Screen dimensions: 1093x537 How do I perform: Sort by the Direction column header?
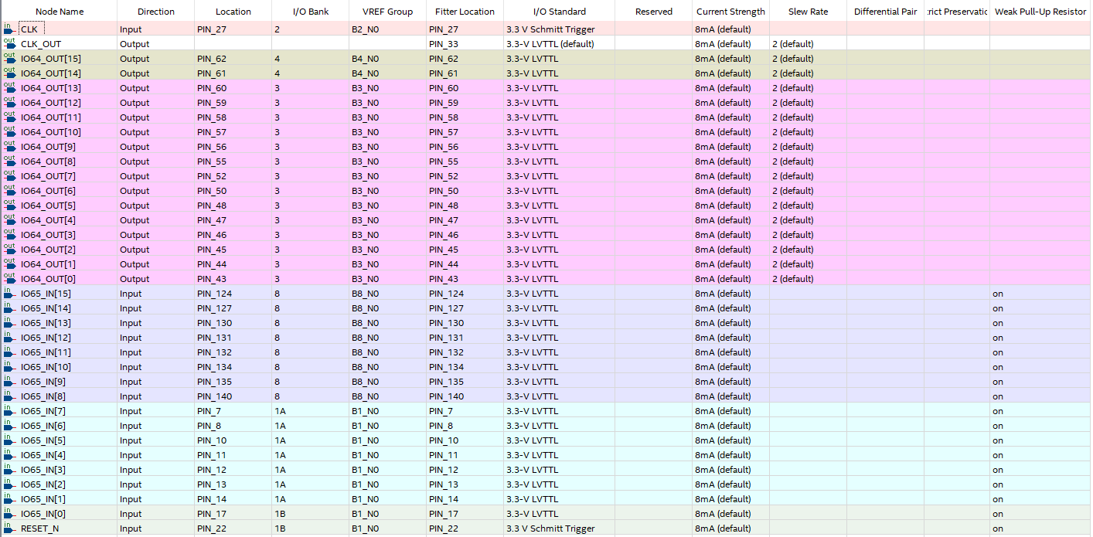156,12
